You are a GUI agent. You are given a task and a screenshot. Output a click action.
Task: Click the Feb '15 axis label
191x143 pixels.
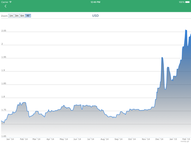[186, 139]
